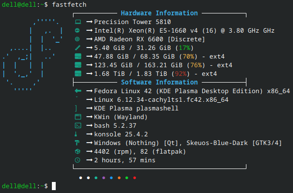The height and width of the screenshot is (193, 293).
Task: Click the bracket icon beside KDE Plasma plasmashell
Action: 76,108
